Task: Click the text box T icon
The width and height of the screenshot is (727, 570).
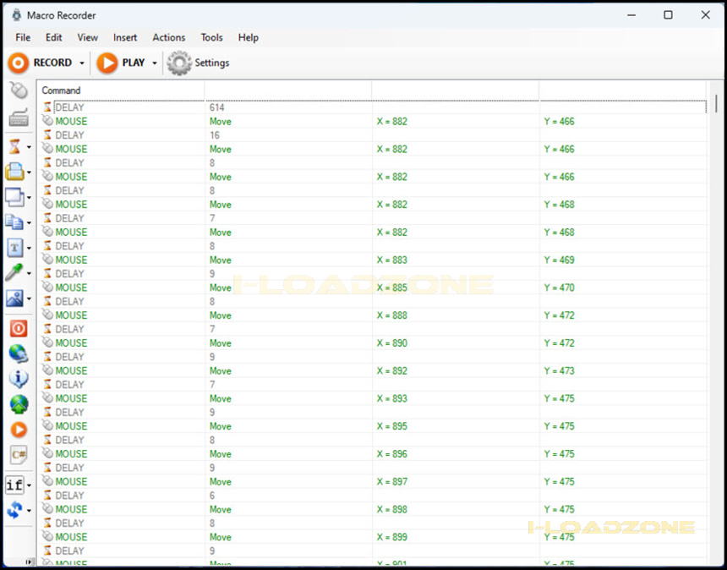Action: (15, 248)
